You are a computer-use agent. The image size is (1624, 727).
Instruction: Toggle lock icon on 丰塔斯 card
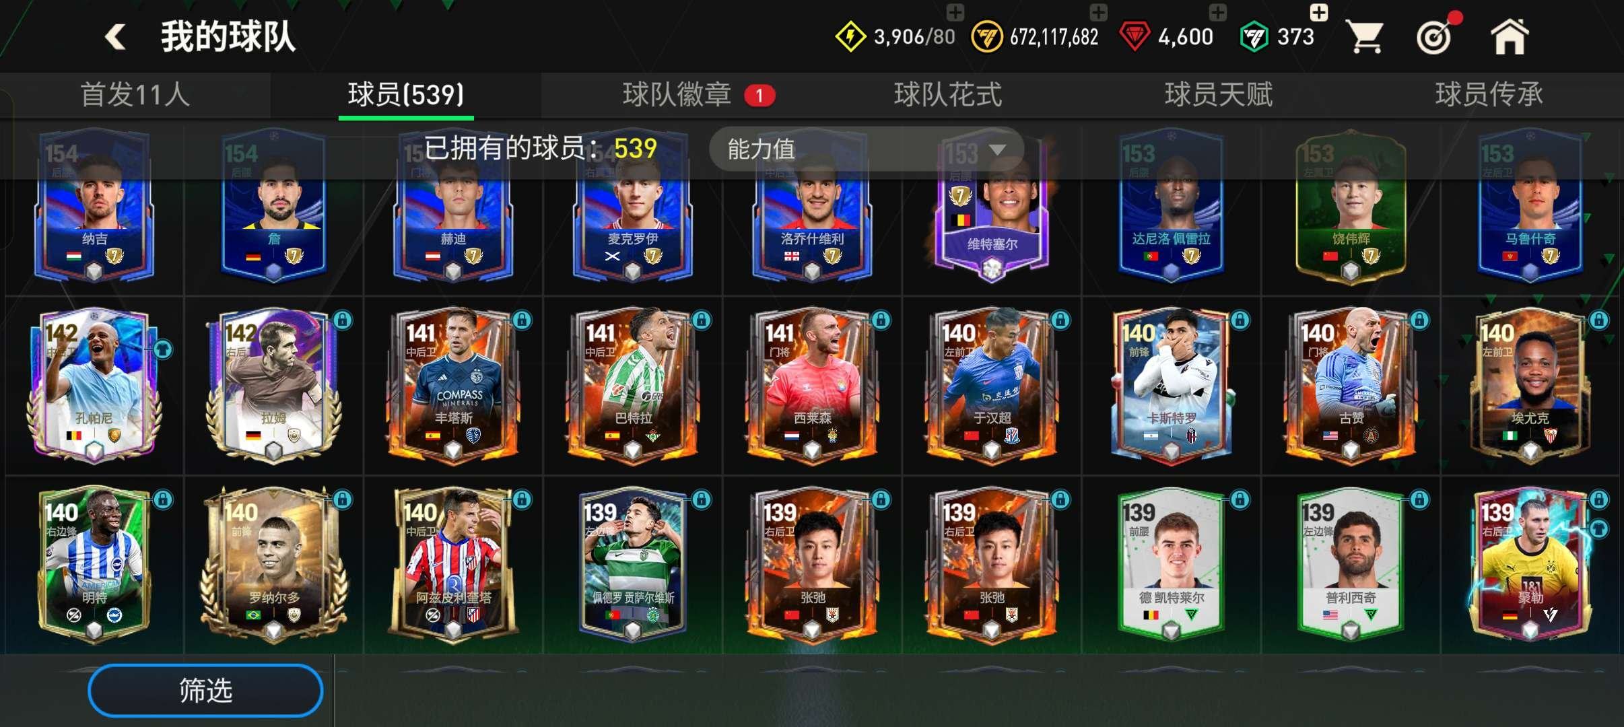tap(522, 320)
